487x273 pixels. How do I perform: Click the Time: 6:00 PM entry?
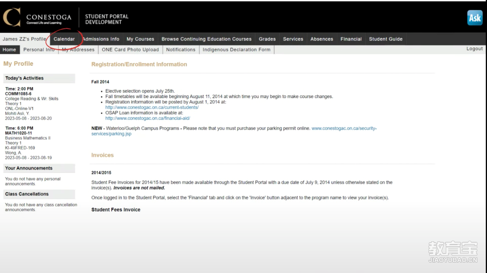point(19,128)
